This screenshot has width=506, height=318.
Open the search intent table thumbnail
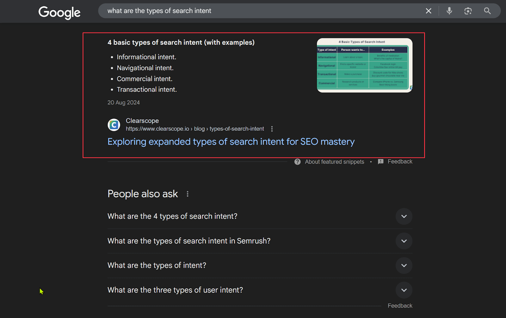coord(365,65)
